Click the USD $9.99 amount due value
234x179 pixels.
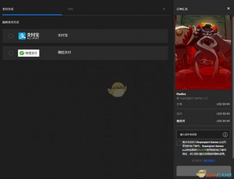tap(223, 121)
